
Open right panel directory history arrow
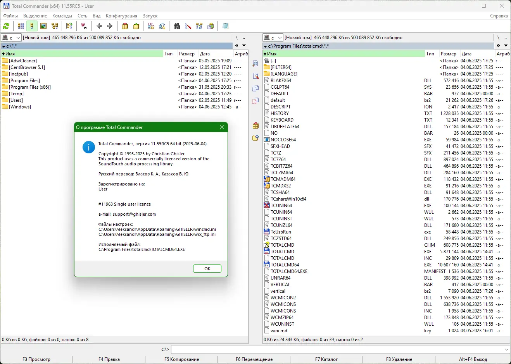tap(506, 46)
